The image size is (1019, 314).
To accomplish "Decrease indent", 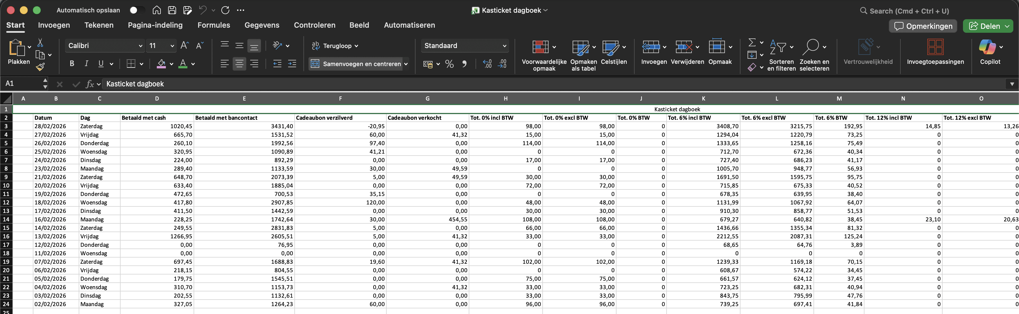I will pyautogui.click(x=277, y=64).
